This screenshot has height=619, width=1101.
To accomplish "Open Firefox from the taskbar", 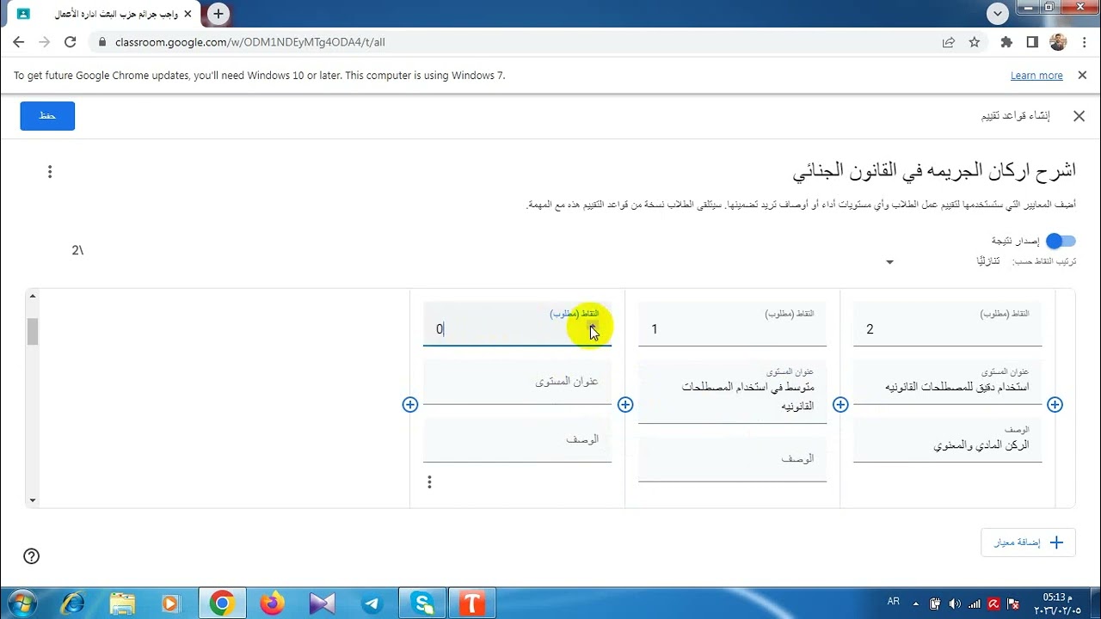I will [x=273, y=604].
